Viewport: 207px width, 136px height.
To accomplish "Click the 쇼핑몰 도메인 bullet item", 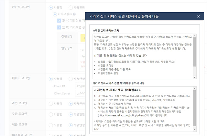I will (106, 65).
